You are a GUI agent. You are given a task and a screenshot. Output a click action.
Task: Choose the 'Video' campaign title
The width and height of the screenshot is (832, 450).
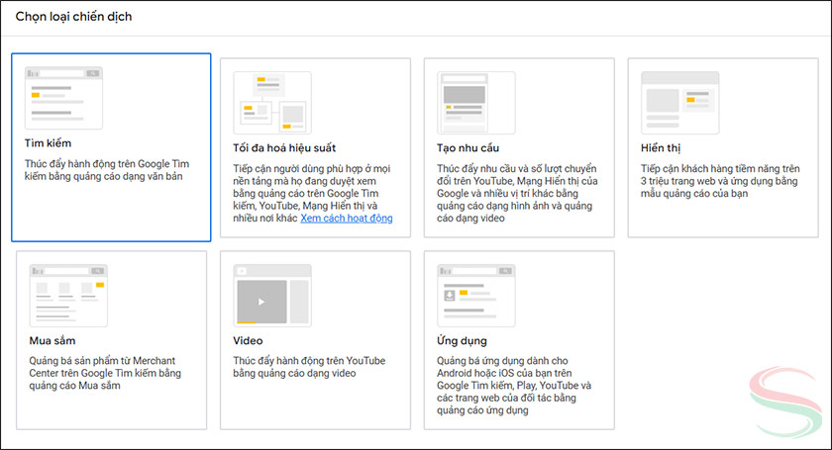248,340
